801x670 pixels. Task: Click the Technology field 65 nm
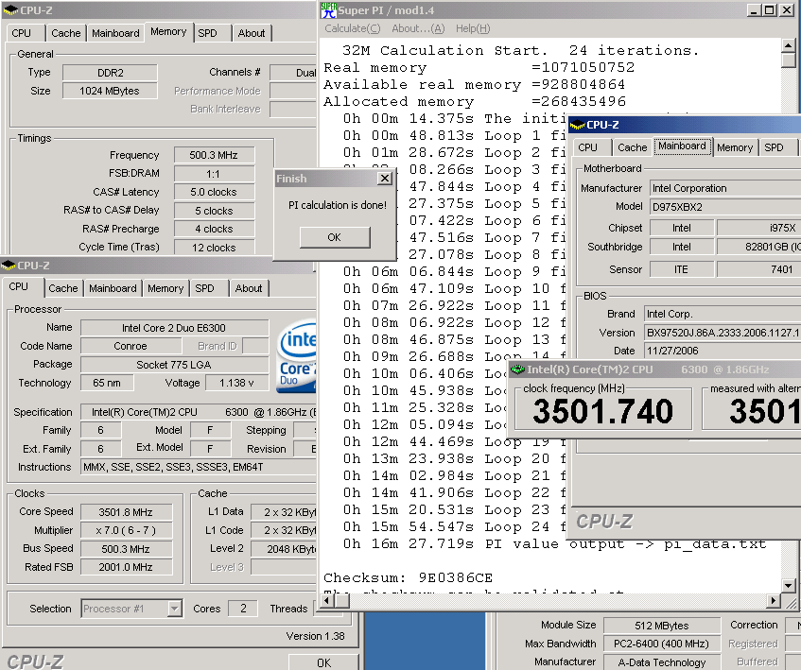[x=107, y=383]
